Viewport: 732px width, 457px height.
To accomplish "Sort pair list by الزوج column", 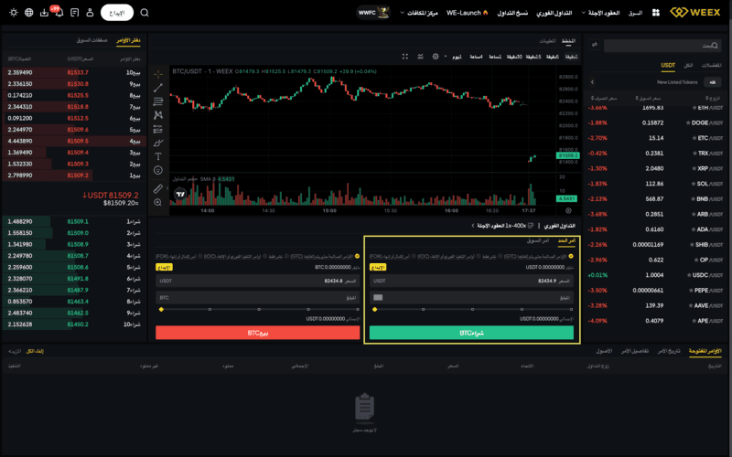I will (714, 99).
